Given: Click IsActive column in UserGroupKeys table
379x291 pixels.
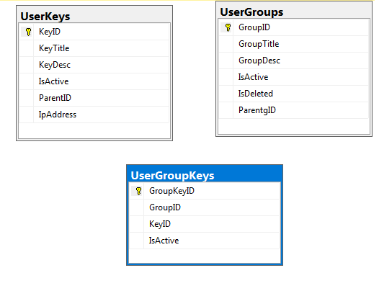Looking at the screenshot, I should click(x=205, y=241).
